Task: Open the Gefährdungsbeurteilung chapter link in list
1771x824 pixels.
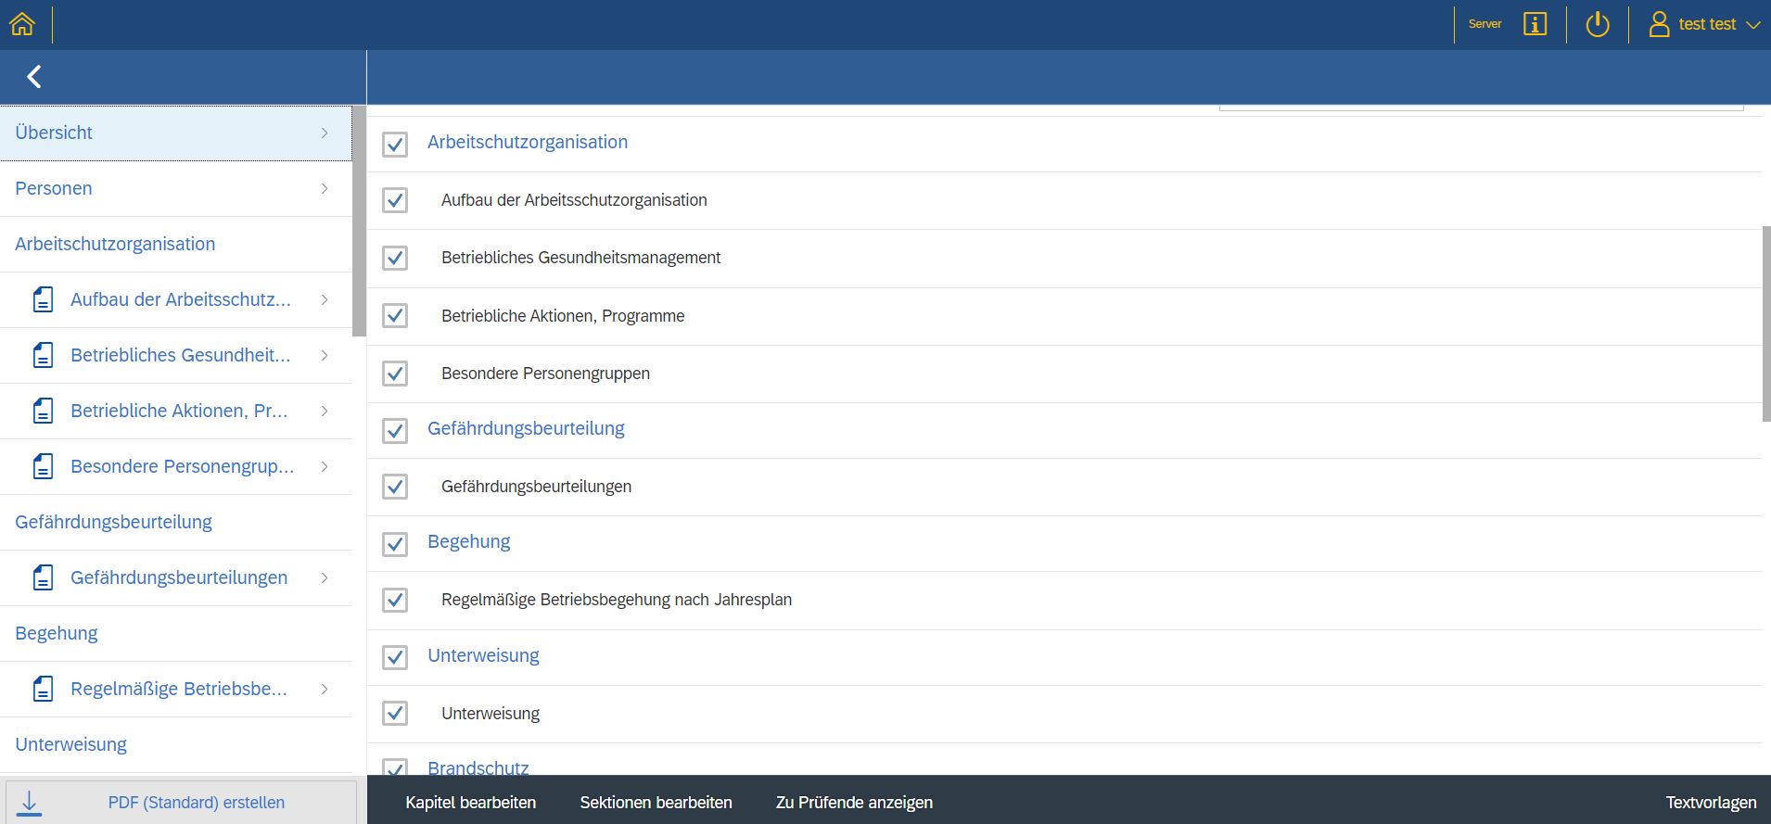Action: point(526,428)
